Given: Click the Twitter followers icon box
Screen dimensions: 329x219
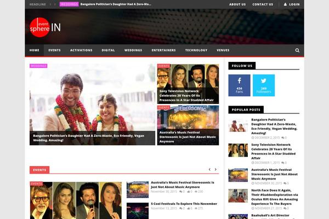Looking at the screenshot, I should click(x=264, y=85).
